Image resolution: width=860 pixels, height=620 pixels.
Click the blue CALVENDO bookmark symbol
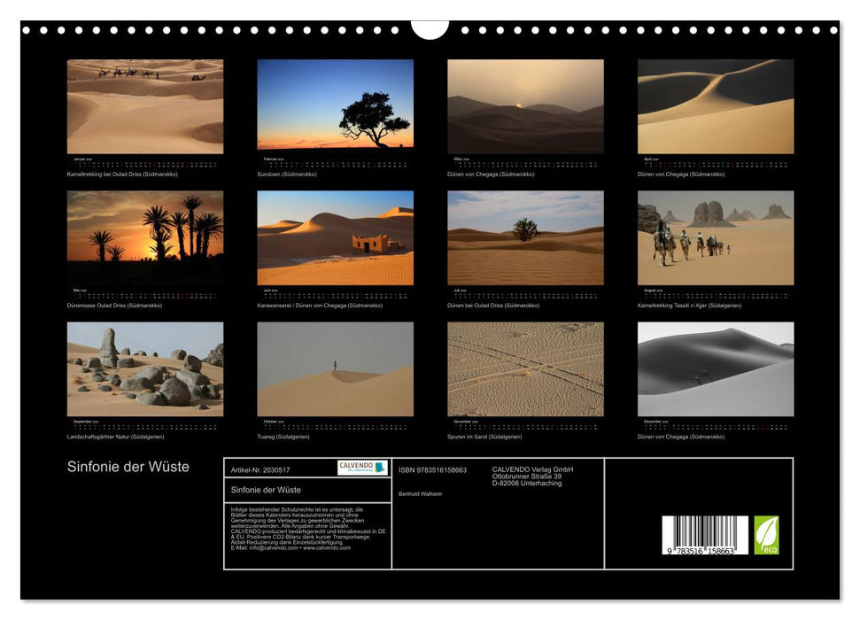(381, 468)
